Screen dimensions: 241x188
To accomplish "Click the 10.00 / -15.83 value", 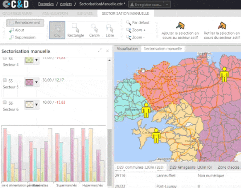I will click(54, 102).
